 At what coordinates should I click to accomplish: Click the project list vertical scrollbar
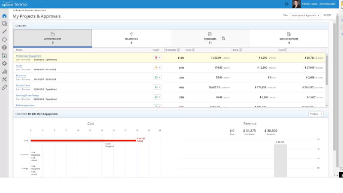pos(327,70)
